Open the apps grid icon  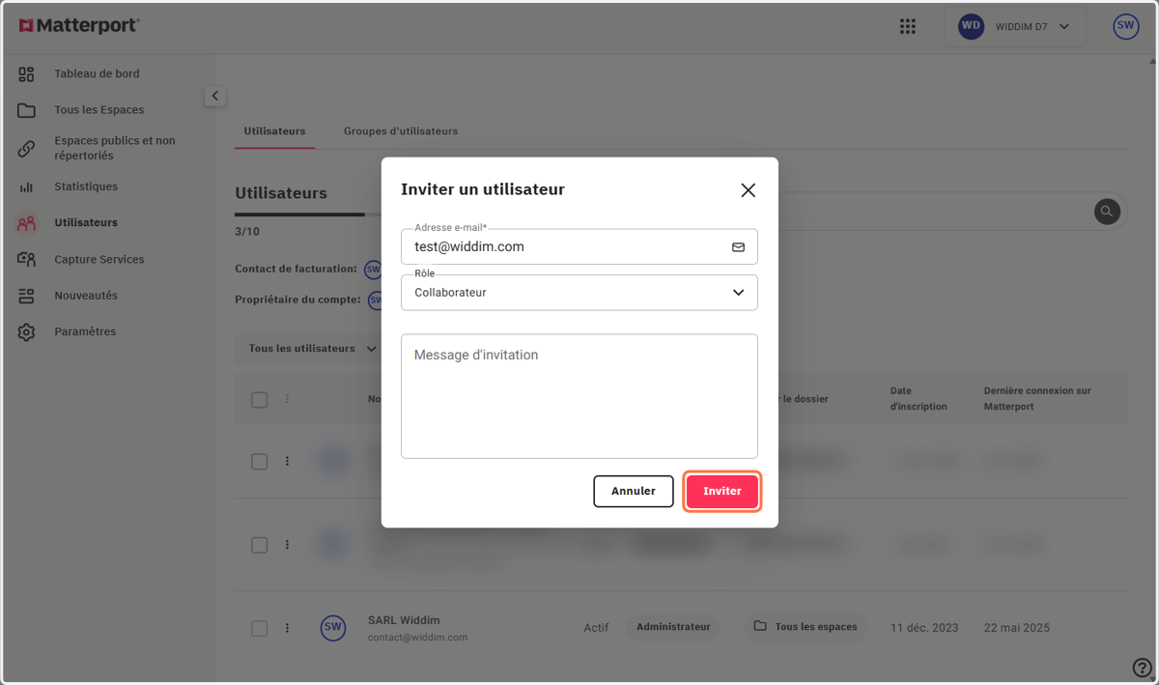pos(907,27)
